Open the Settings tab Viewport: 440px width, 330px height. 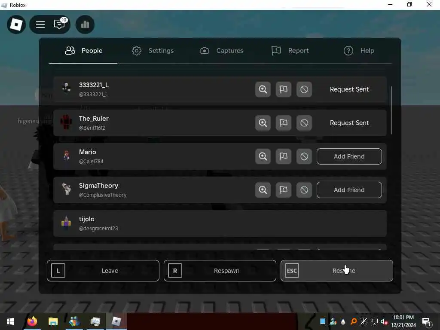[x=153, y=51]
